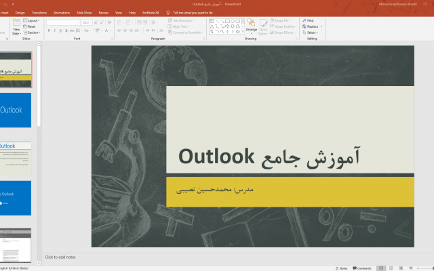This screenshot has height=271, width=434.
Task: Open the Drawing Format Shape launcher
Action: [297, 39]
